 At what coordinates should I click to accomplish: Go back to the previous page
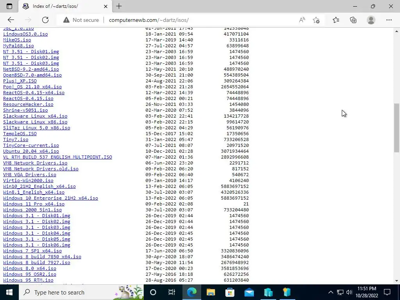11,20
